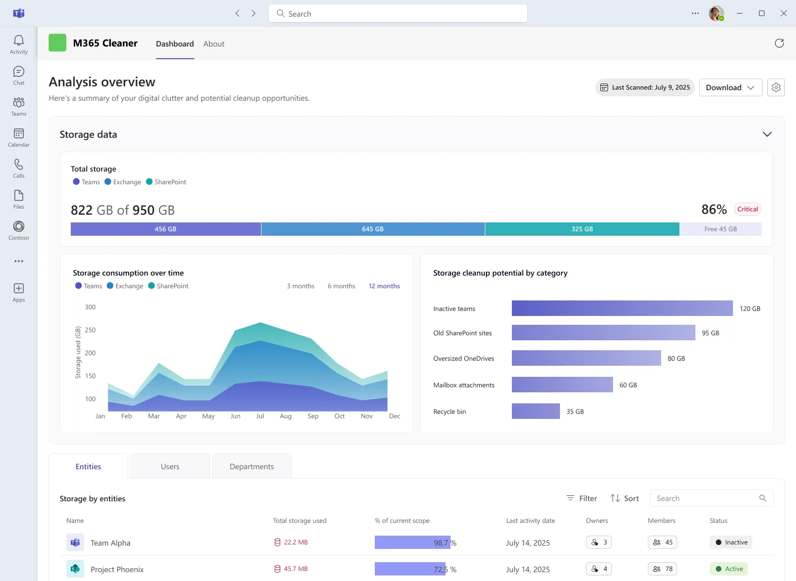Click the search magnifier in entities search
Image resolution: width=796 pixels, height=581 pixels.
763,498
